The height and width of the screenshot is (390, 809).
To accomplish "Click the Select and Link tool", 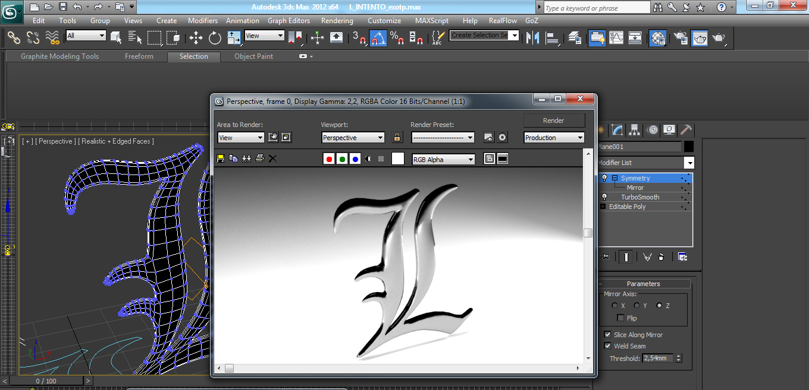I will click(14, 37).
